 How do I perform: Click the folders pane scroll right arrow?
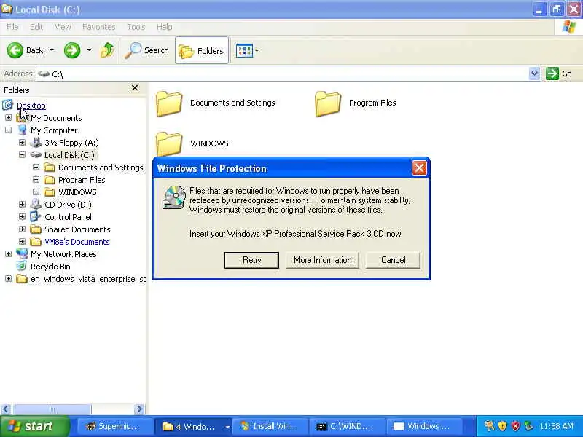pyautogui.click(x=139, y=409)
